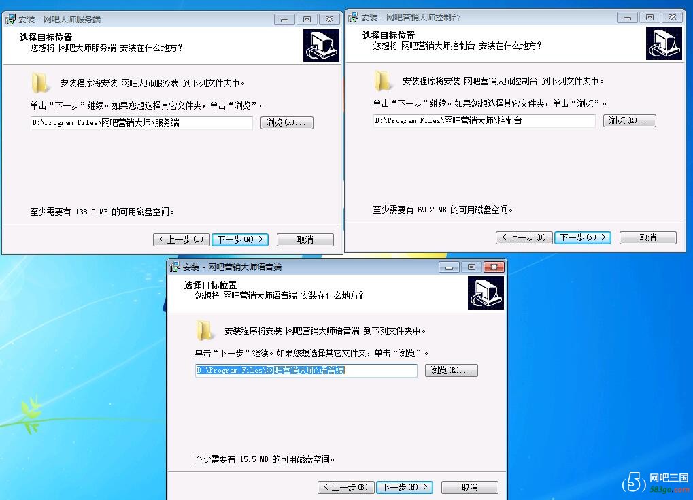693x500 pixels.
Task: Minimize the 网吧大师服务端 installer window
Action: 285,20
